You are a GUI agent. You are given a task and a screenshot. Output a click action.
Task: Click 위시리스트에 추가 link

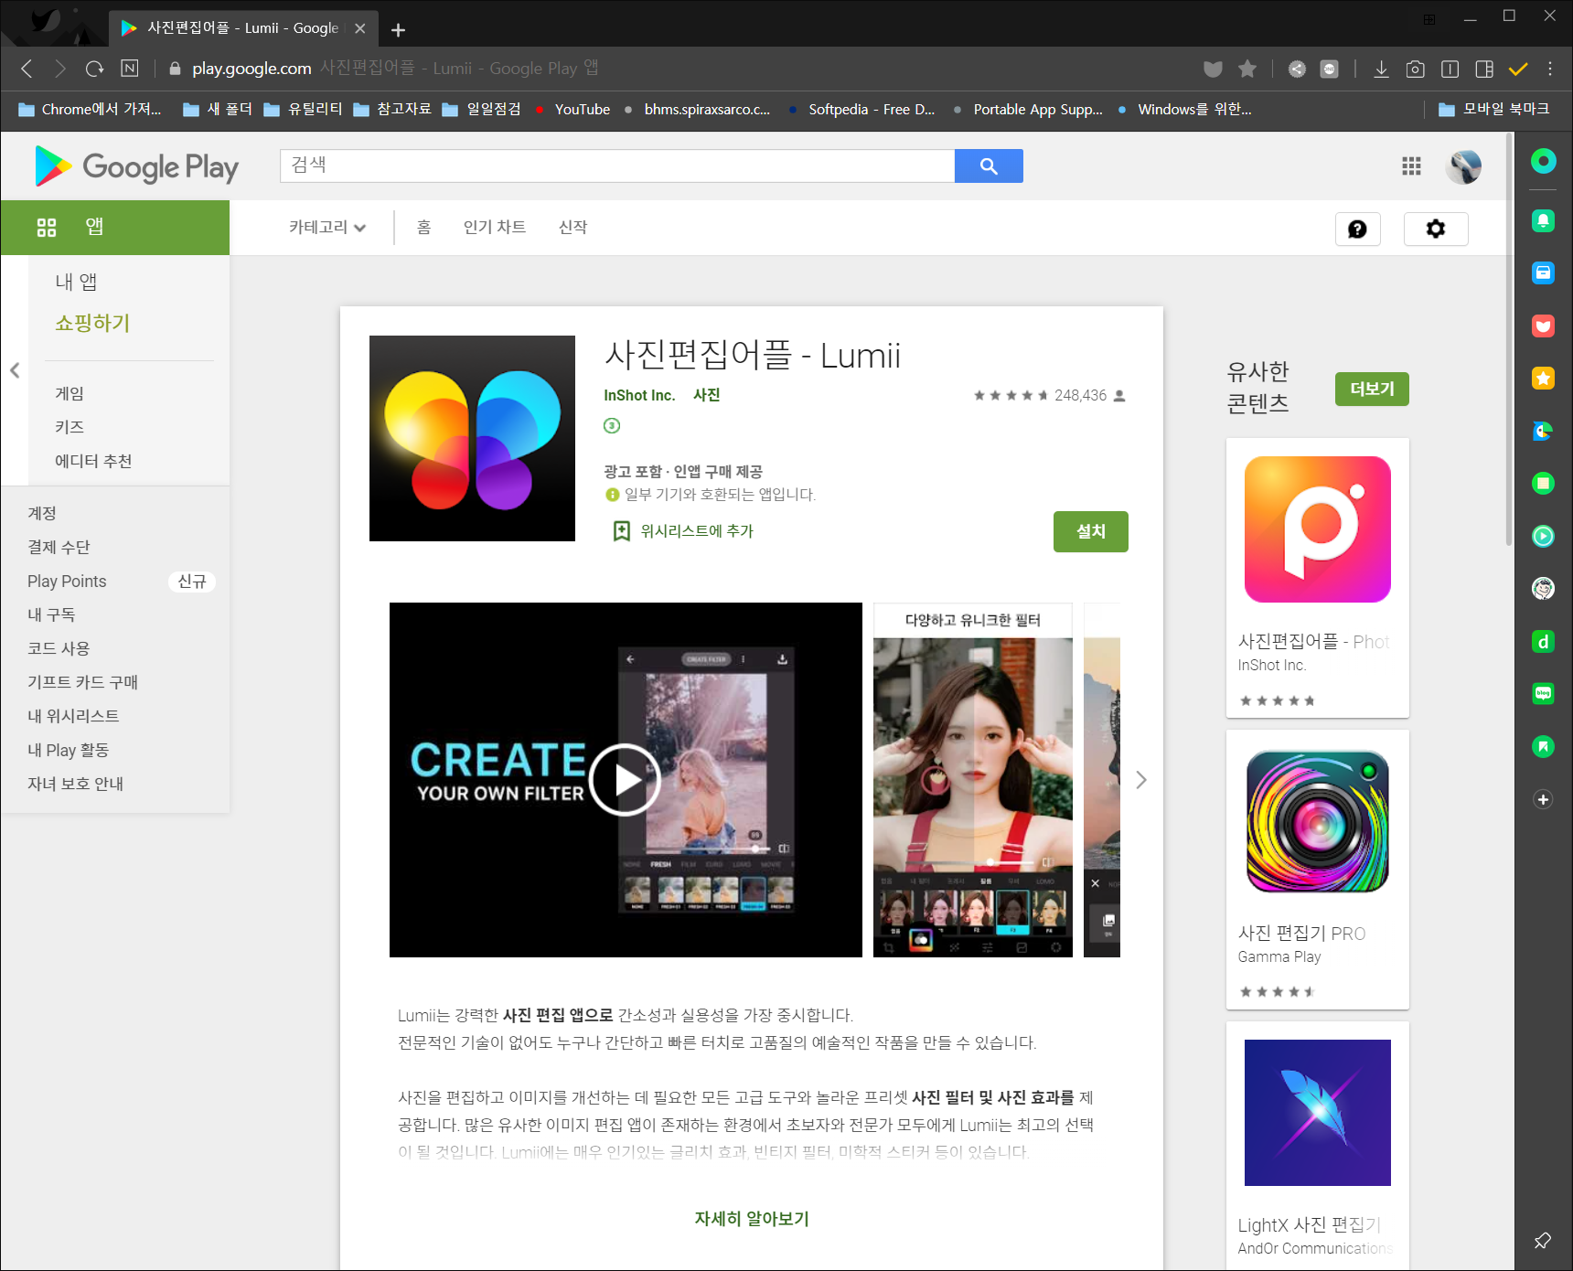pyautogui.click(x=696, y=531)
